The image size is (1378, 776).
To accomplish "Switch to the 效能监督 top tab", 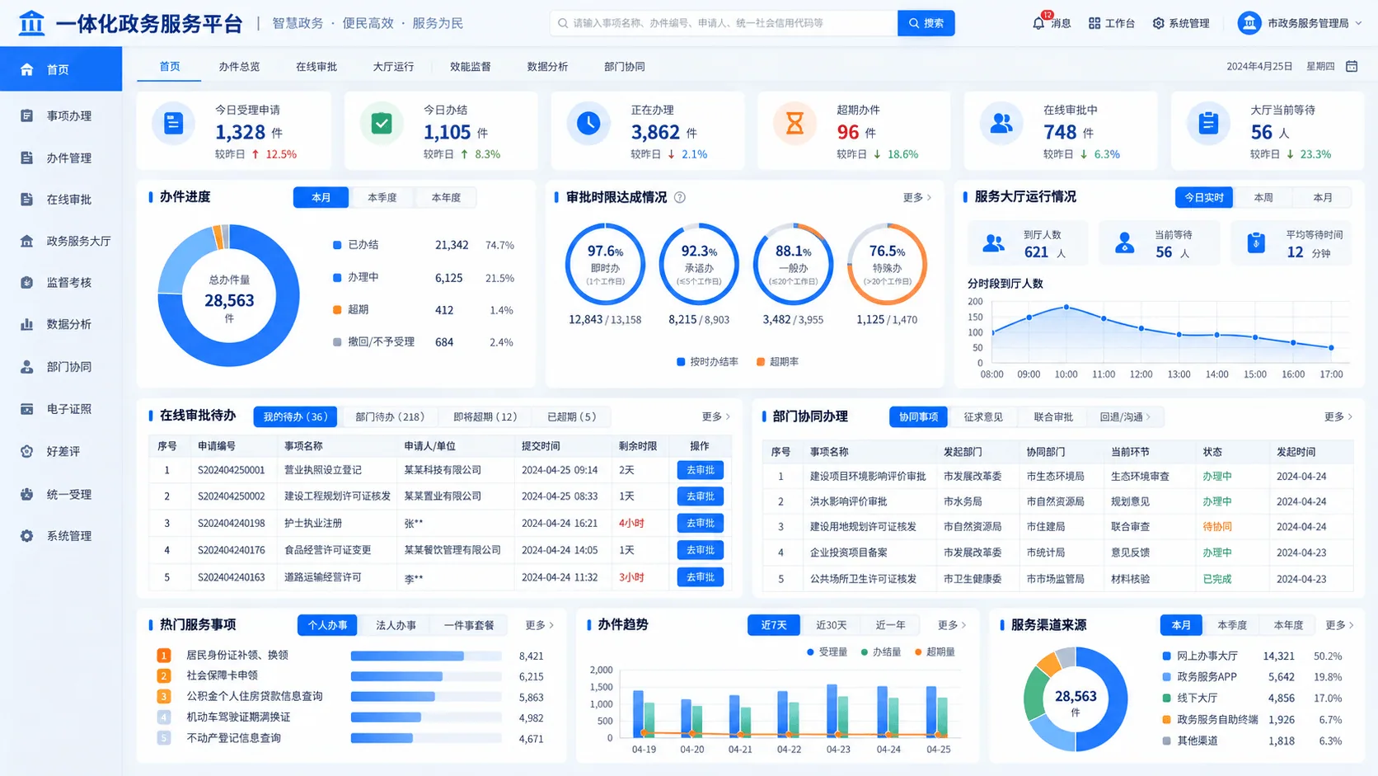I will 470,67.
